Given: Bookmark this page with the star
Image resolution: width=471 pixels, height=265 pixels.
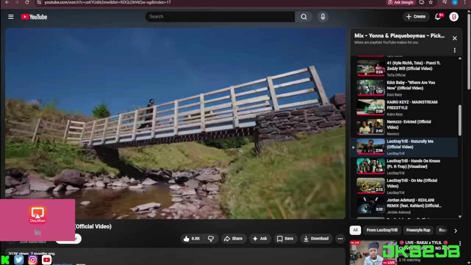Looking at the screenshot, I should (x=431, y=2).
